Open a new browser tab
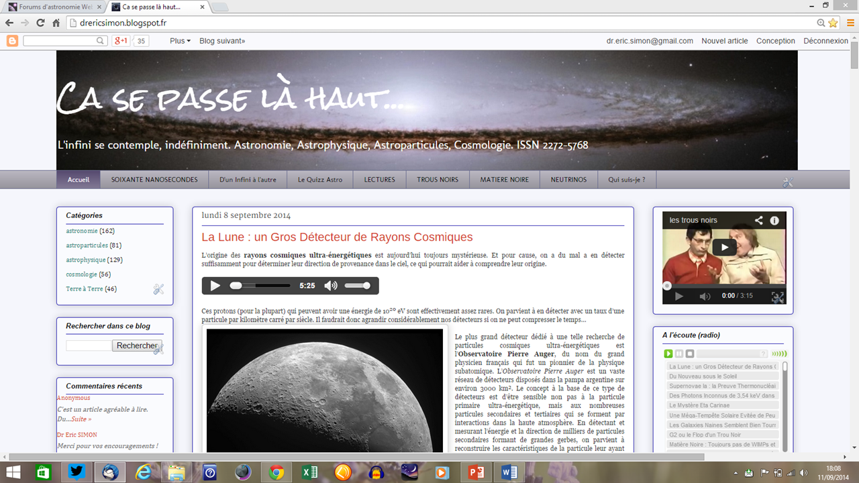The width and height of the screenshot is (859, 483). (x=220, y=7)
